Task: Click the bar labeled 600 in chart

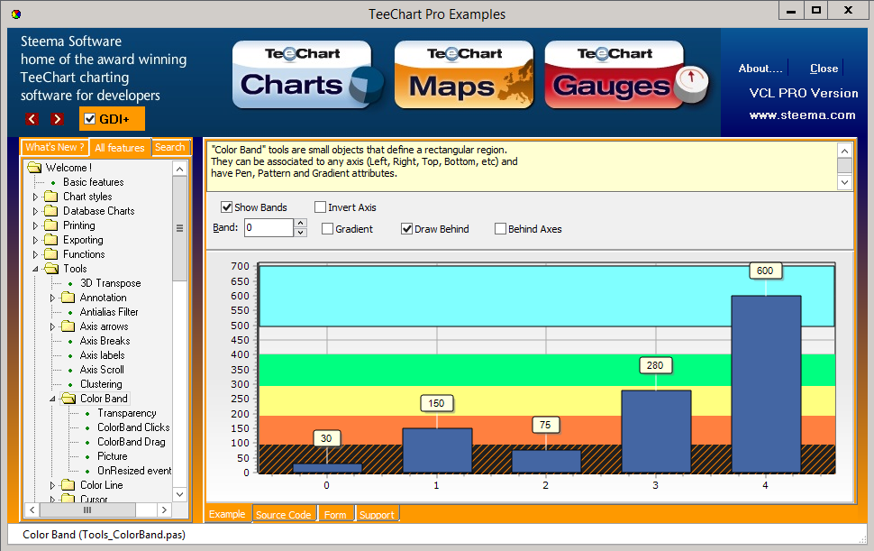Action: (x=766, y=384)
